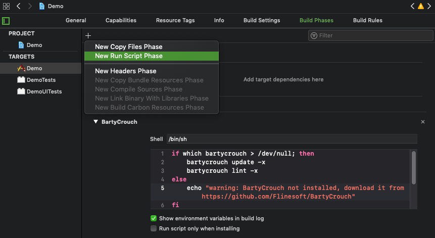The width and height of the screenshot is (435, 238).
Task: Toggle the project and targets list sidebar
Action: click(6, 21)
